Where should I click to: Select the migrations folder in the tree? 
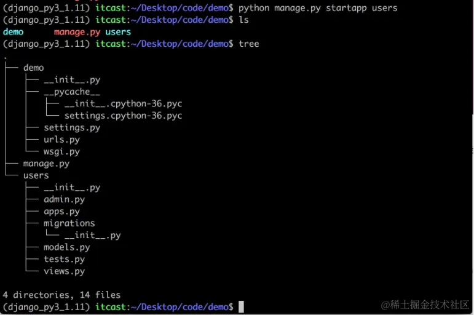click(x=69, y=223)
